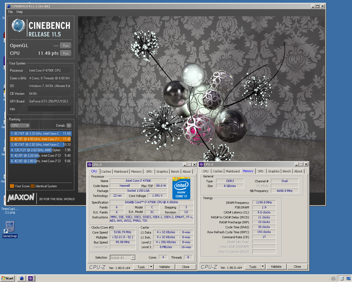Open the CPU tab in right CPU-Z window
Viewport: 352px width, 282px height.
coord(206,171)
